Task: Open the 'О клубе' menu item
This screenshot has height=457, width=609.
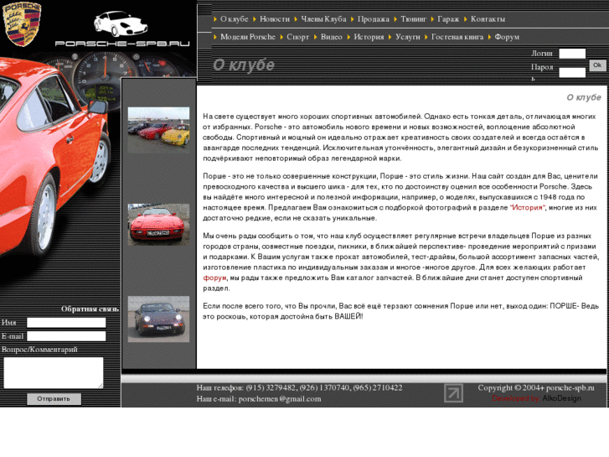Action: click(235, 19)
